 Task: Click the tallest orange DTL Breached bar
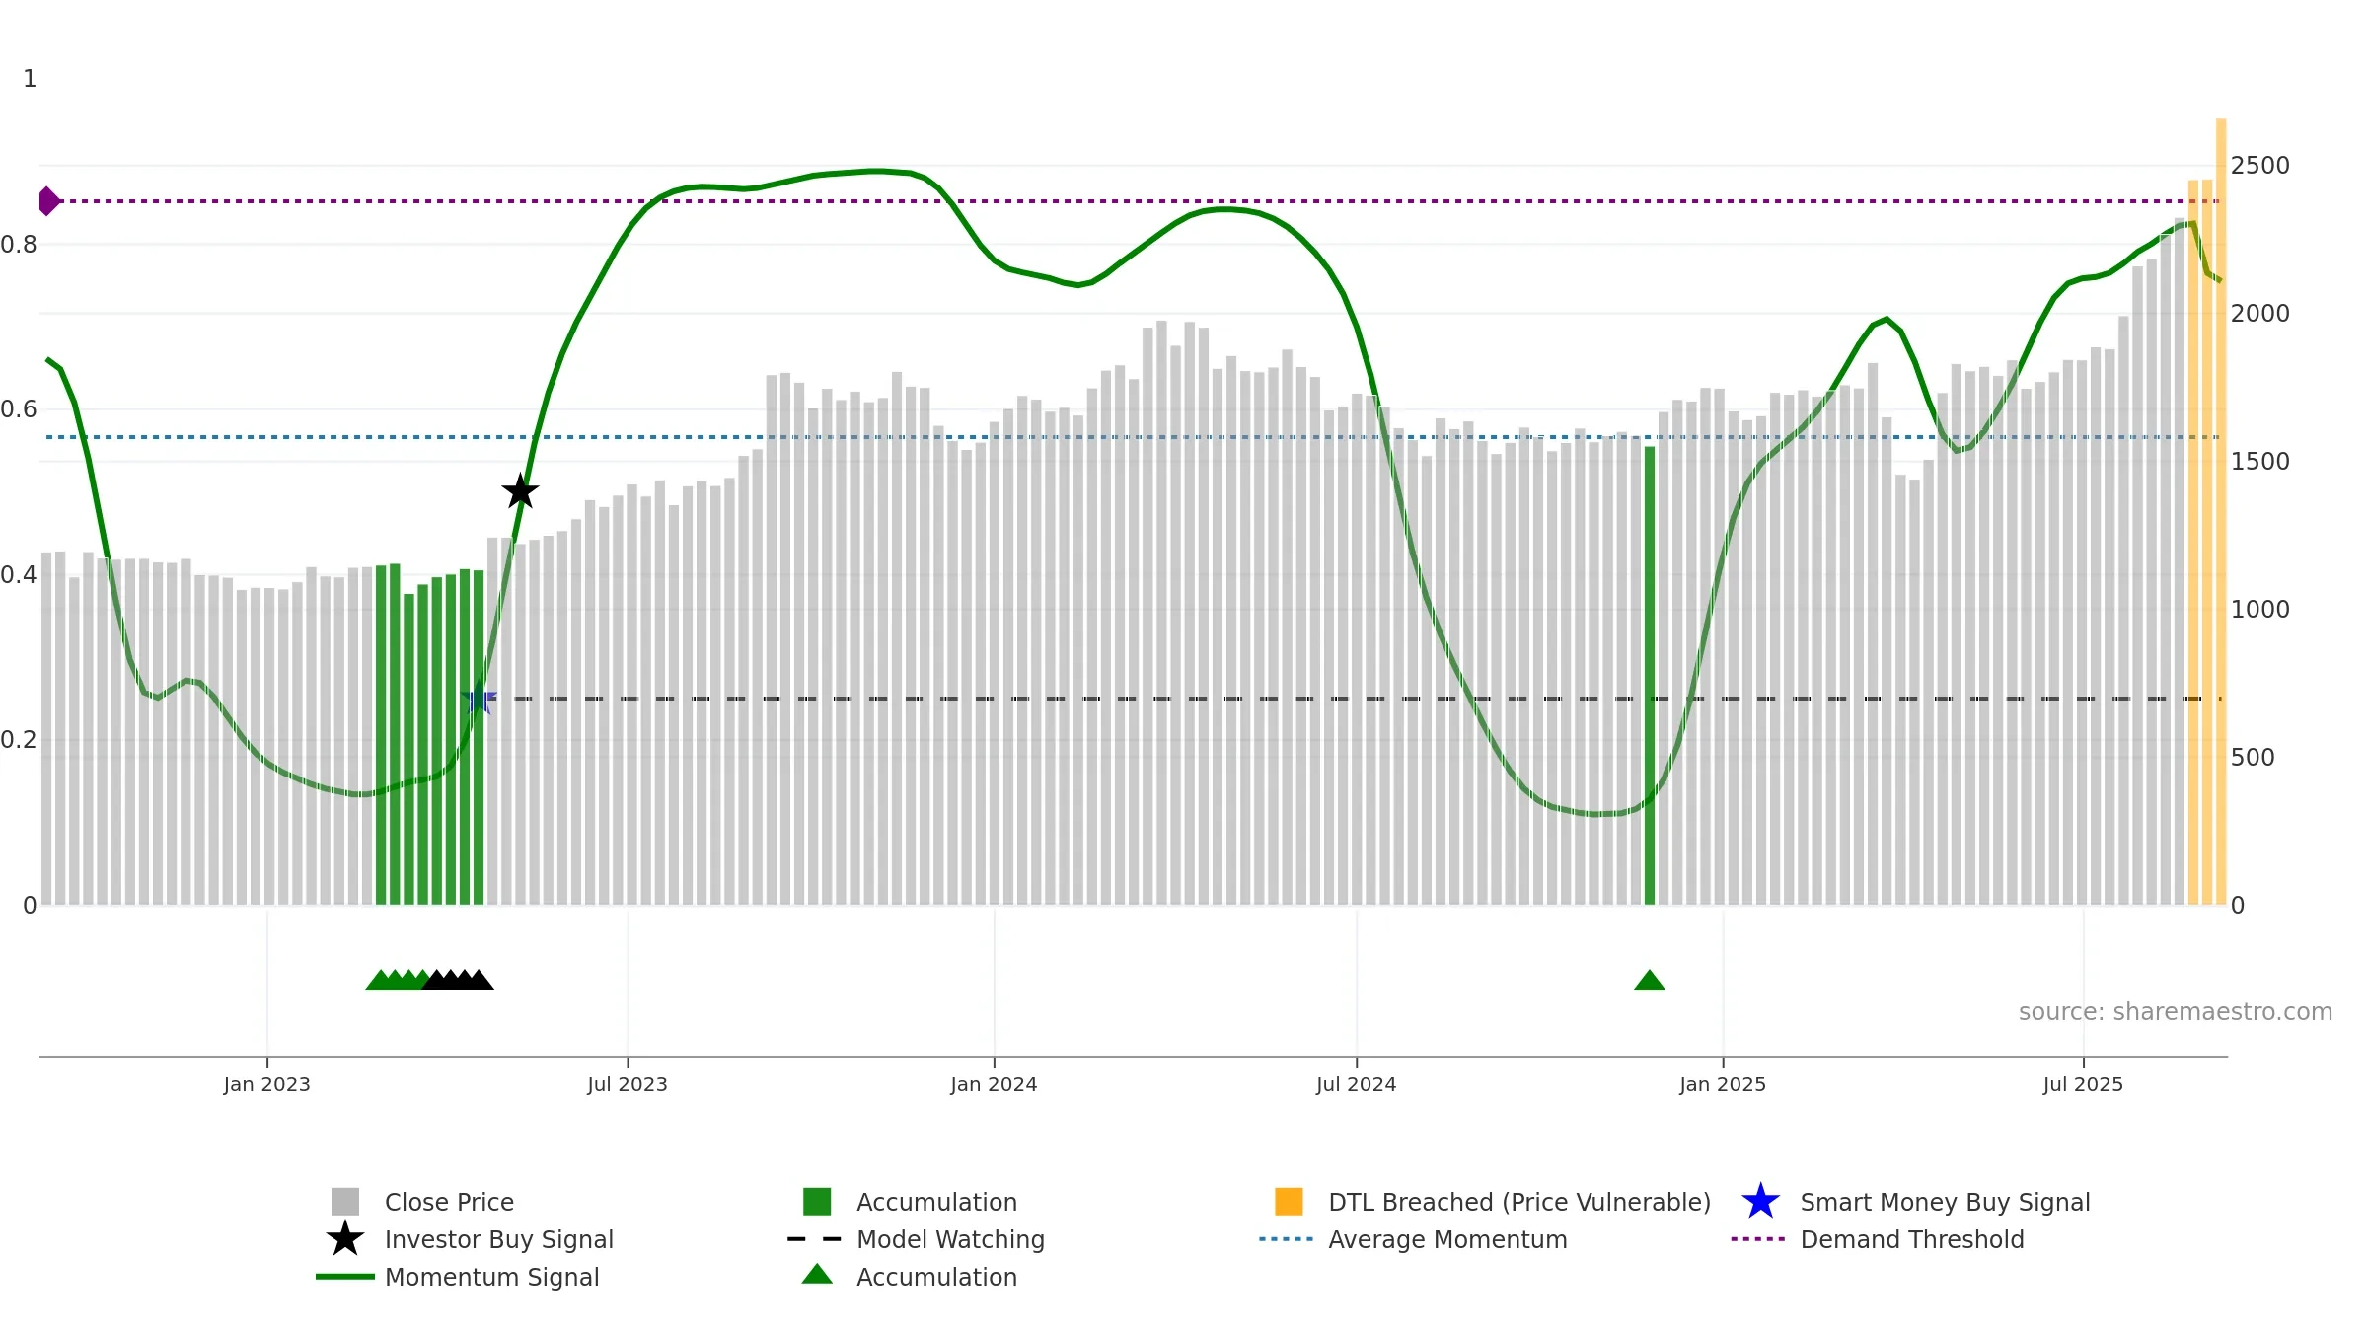click(2221, 512)
